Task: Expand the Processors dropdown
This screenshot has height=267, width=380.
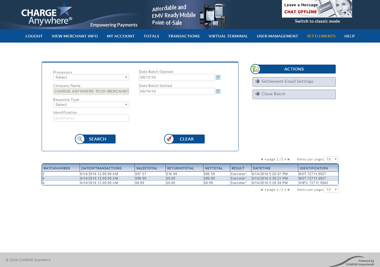Action: 91,77
